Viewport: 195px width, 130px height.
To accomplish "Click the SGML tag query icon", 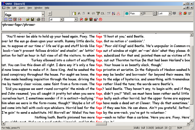I will pyautogui.click(x=93, y=14).
